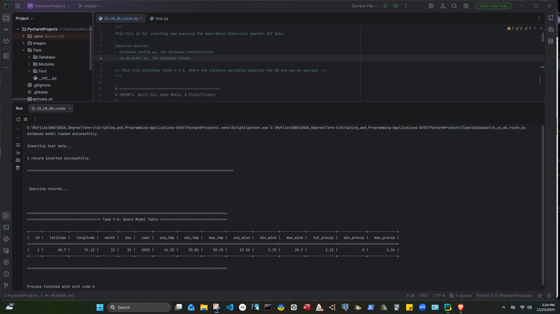This screenshot has height=314, width=560.
Task: Collapse PycharmProjects root folder
Action: point(18,29)
